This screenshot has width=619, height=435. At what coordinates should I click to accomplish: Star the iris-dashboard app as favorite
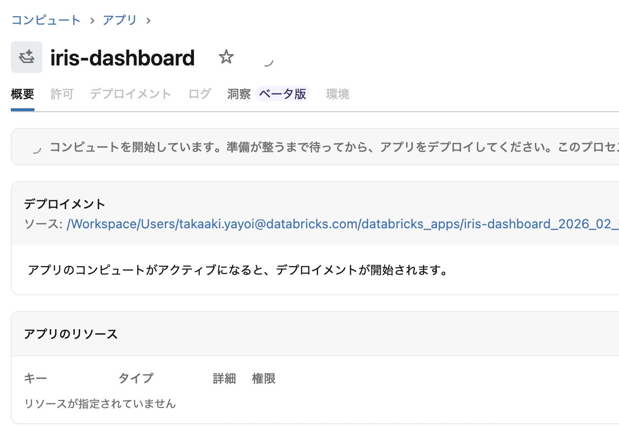point(226,57)
